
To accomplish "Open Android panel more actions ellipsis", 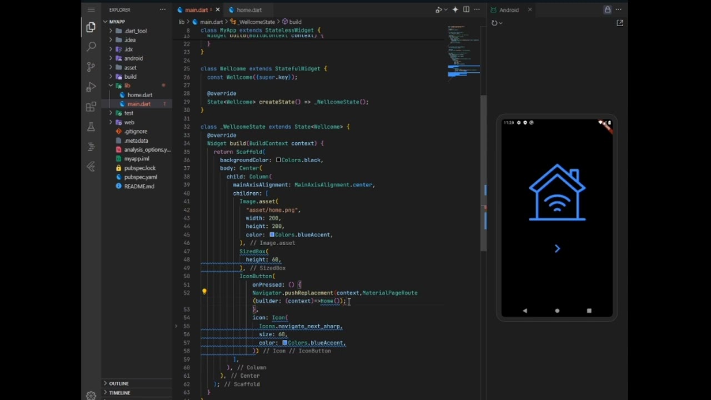I will tap(618, 10).
